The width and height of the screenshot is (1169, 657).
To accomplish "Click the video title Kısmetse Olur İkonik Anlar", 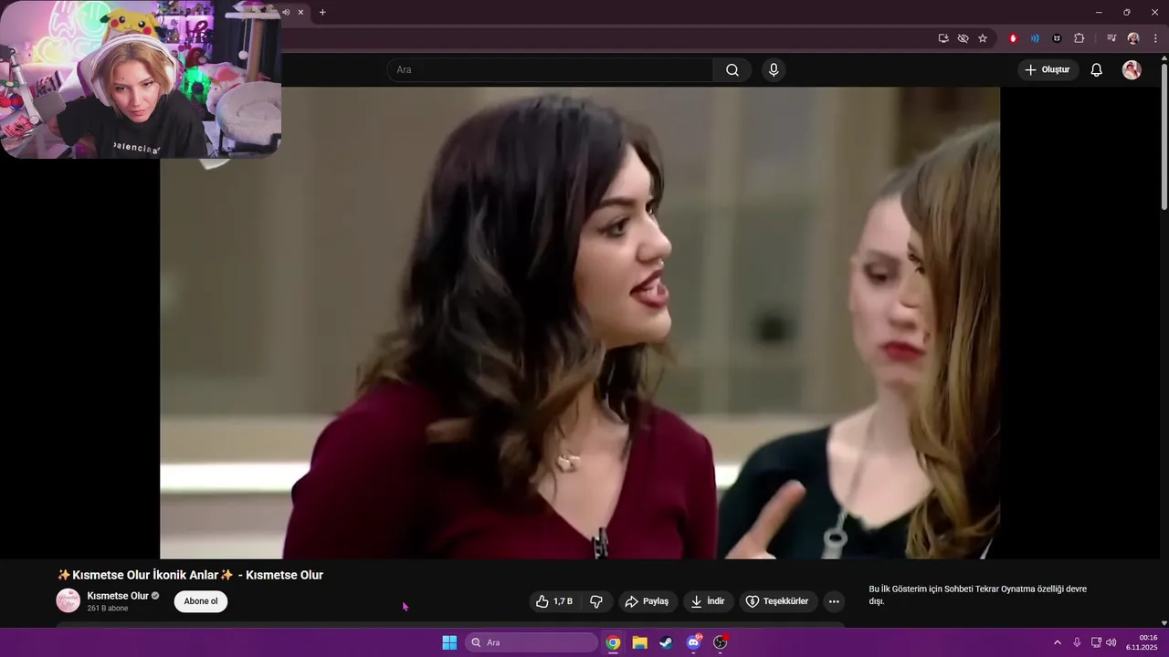I will (190, 575).
